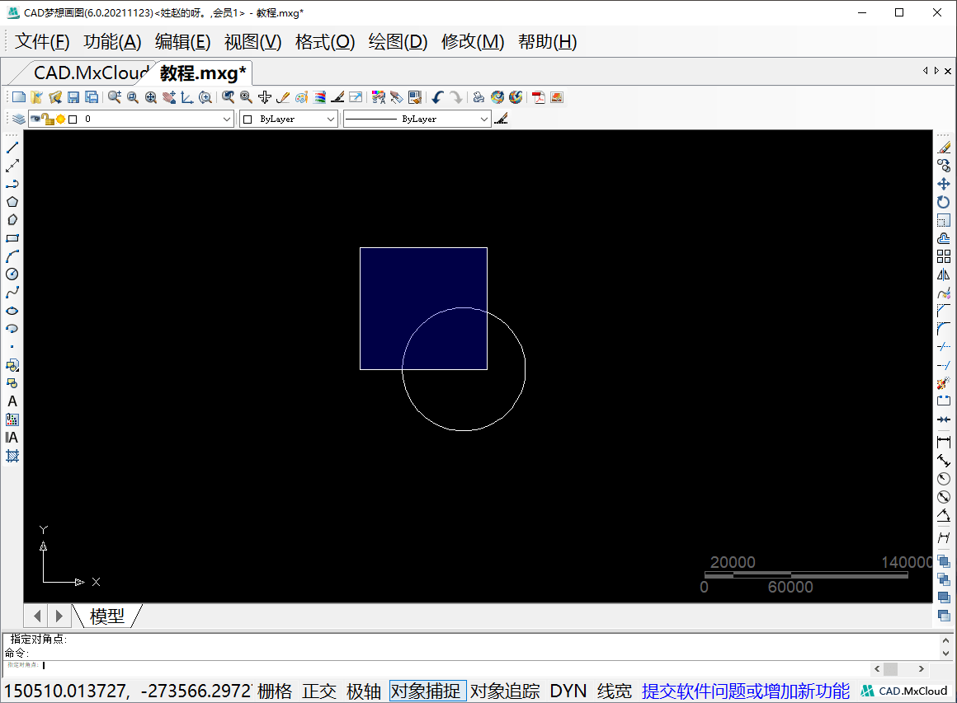This screenshot has width=957, height=703.
Task: Toggle the layer lock icon
Action: pyautogui.click(x=48, y=119)
